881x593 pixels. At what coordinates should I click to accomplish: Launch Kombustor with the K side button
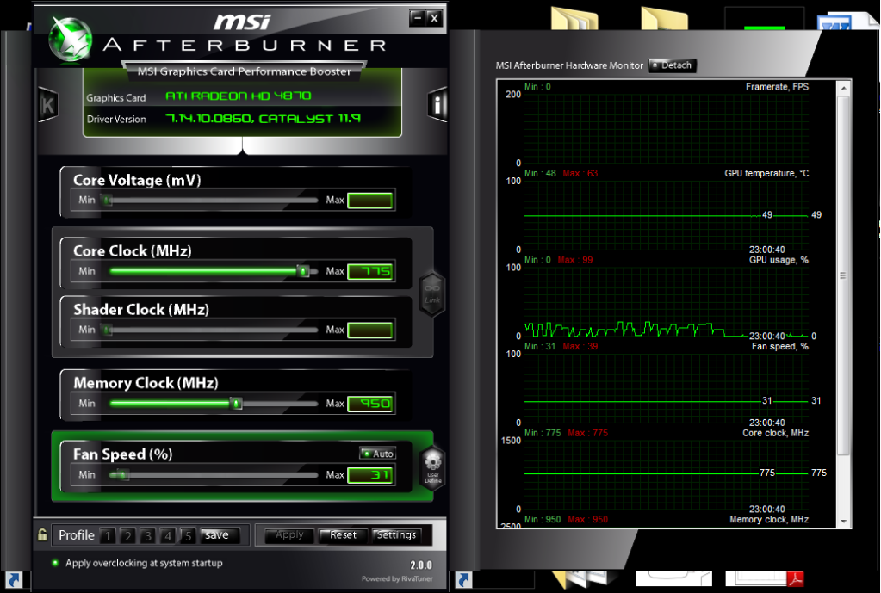47,104
